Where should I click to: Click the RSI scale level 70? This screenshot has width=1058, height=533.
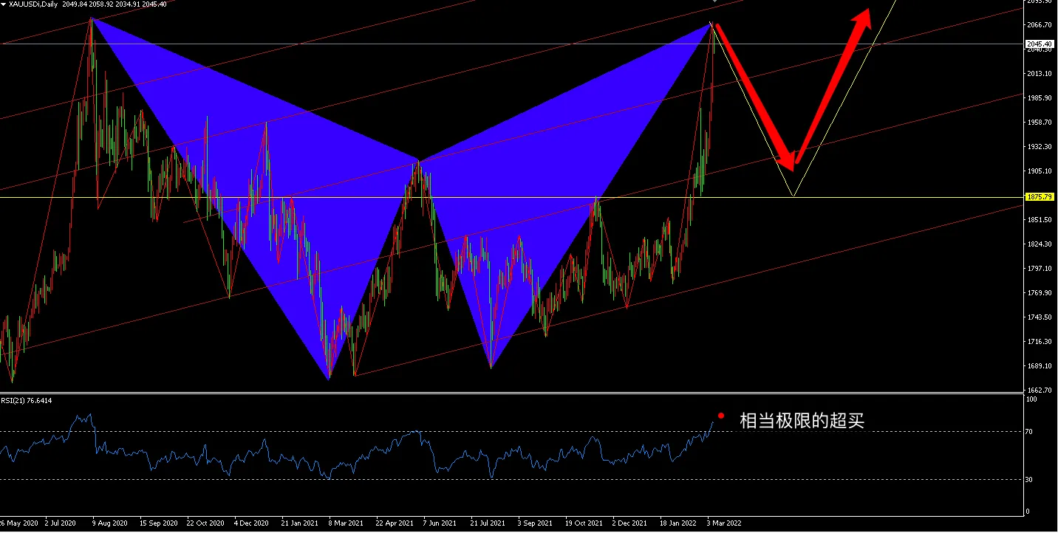1031,432
